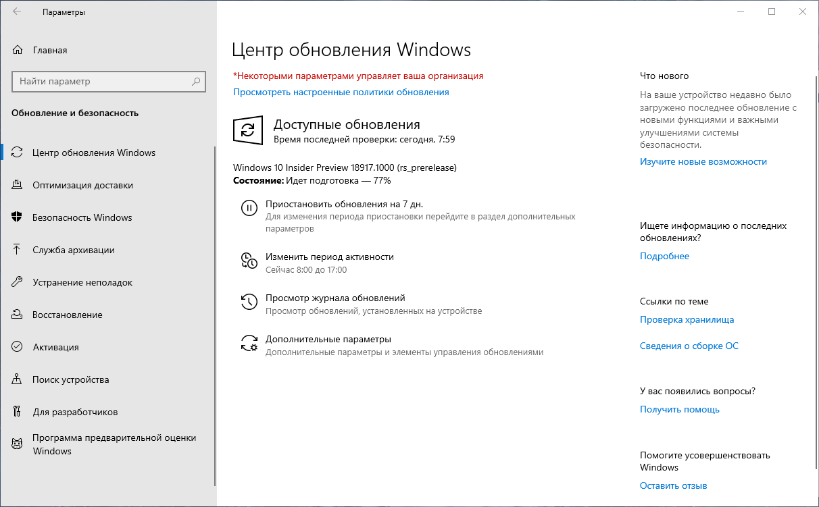819x507 pixels.
Task: Click the Устранение неполадок wrench icon
Action: [x=16, y=282]
